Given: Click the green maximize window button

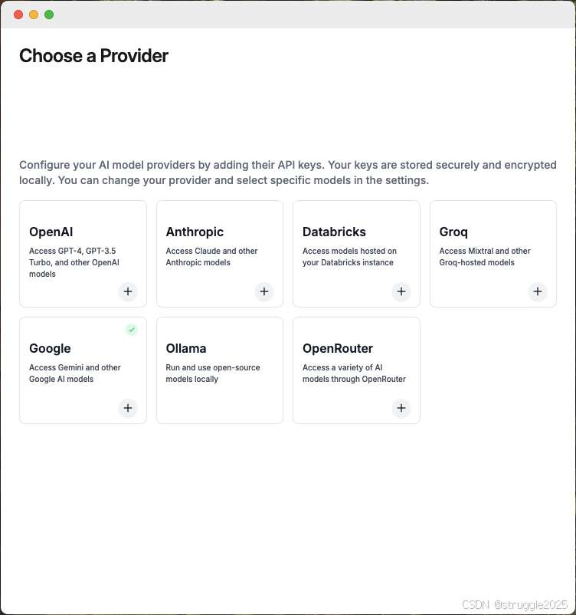Looking at the screenshot, I should click(x=49, y=15).
